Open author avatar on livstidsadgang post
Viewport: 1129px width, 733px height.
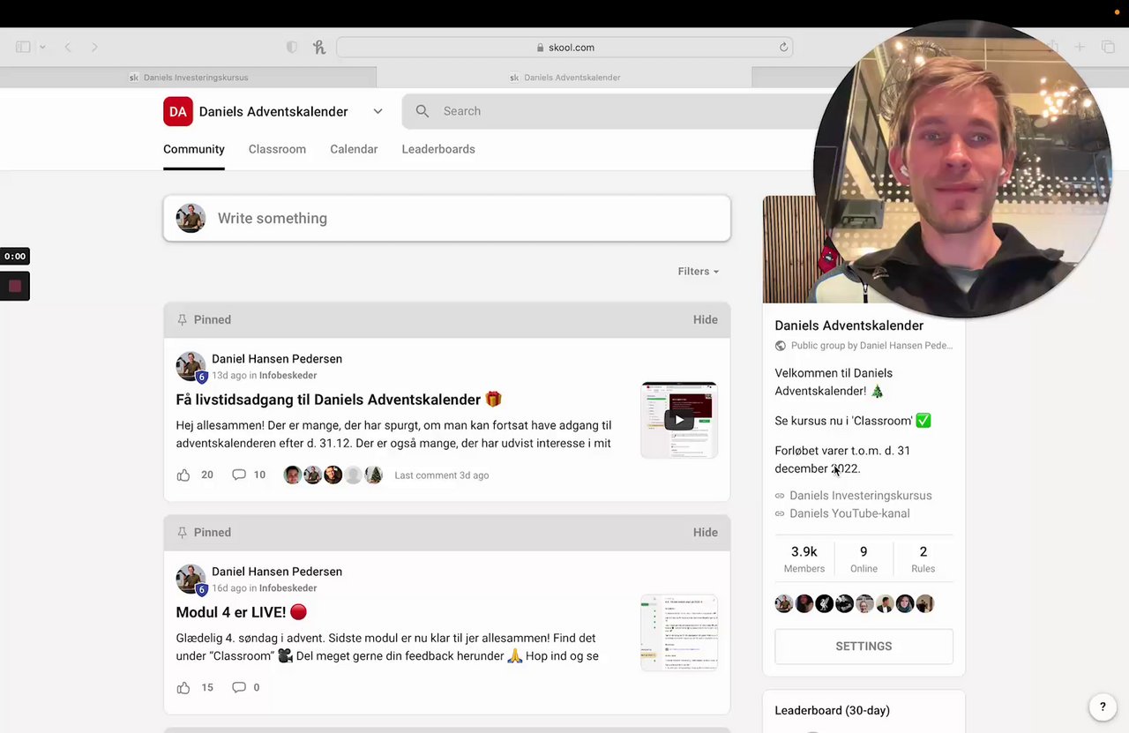pos(191,367)
